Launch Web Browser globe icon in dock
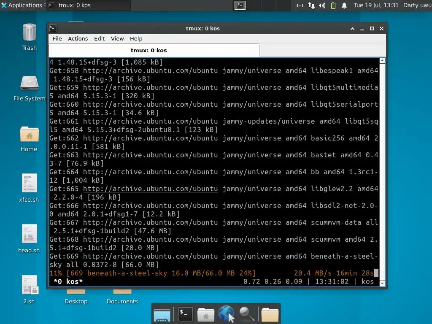Screen dimensions: 432x324 226,314
